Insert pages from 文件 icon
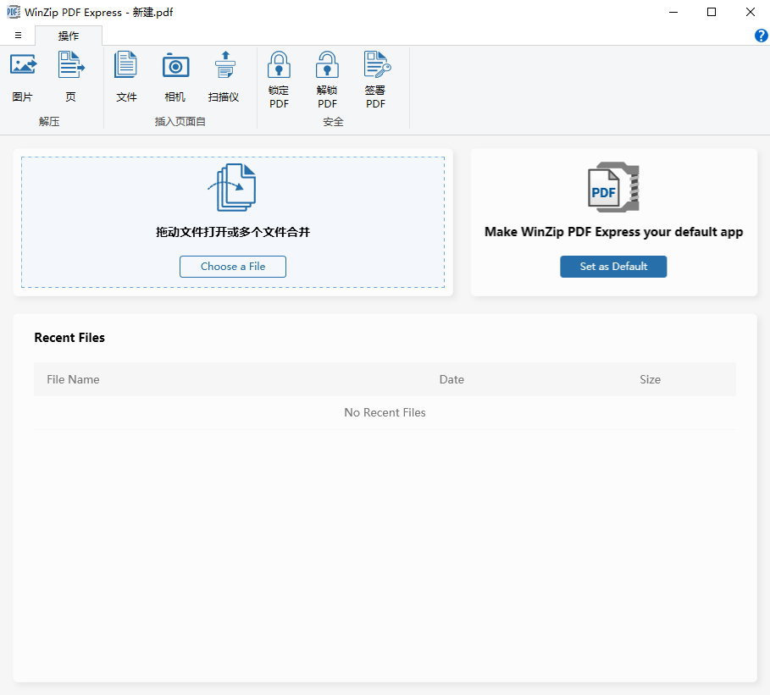The height and width of the screenshot is (695, 770). tap(126, 66)
